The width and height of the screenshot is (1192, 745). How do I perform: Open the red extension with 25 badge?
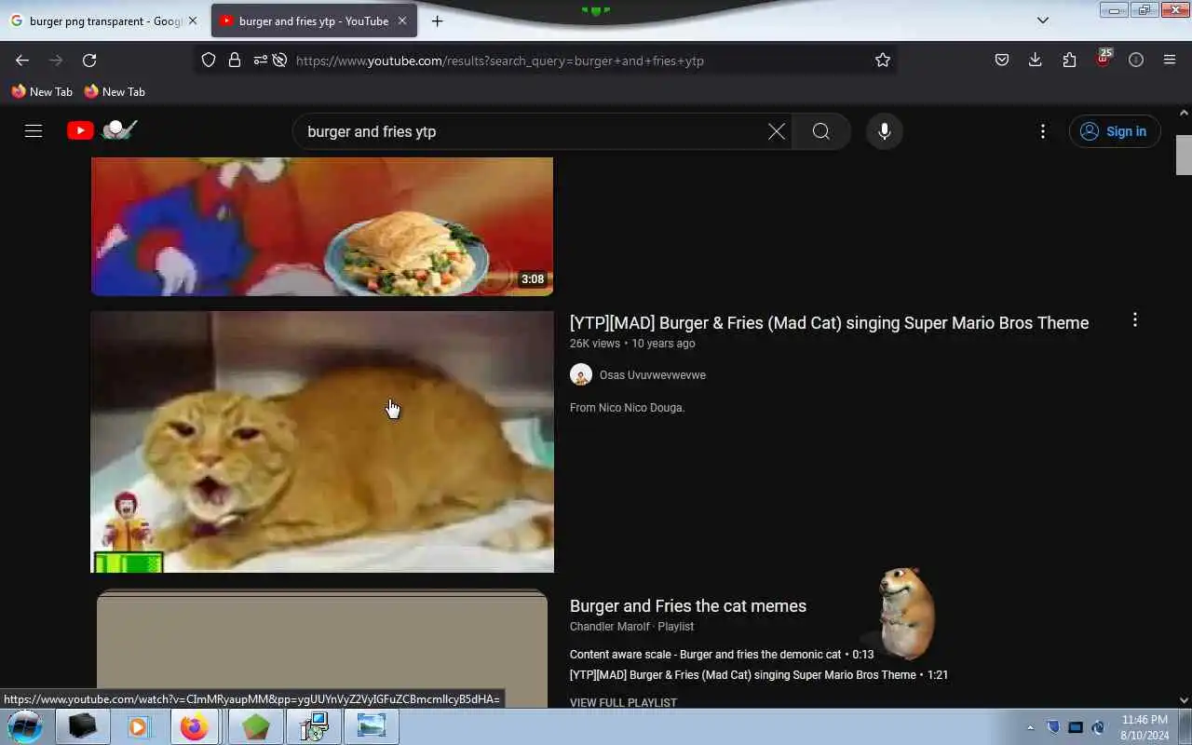(x=1104, y=59)
